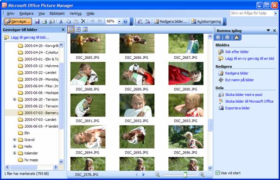Click the thumbnail area scroll down arrow
Viewport: 280px width, 180px height.
[x=210, y=168]
